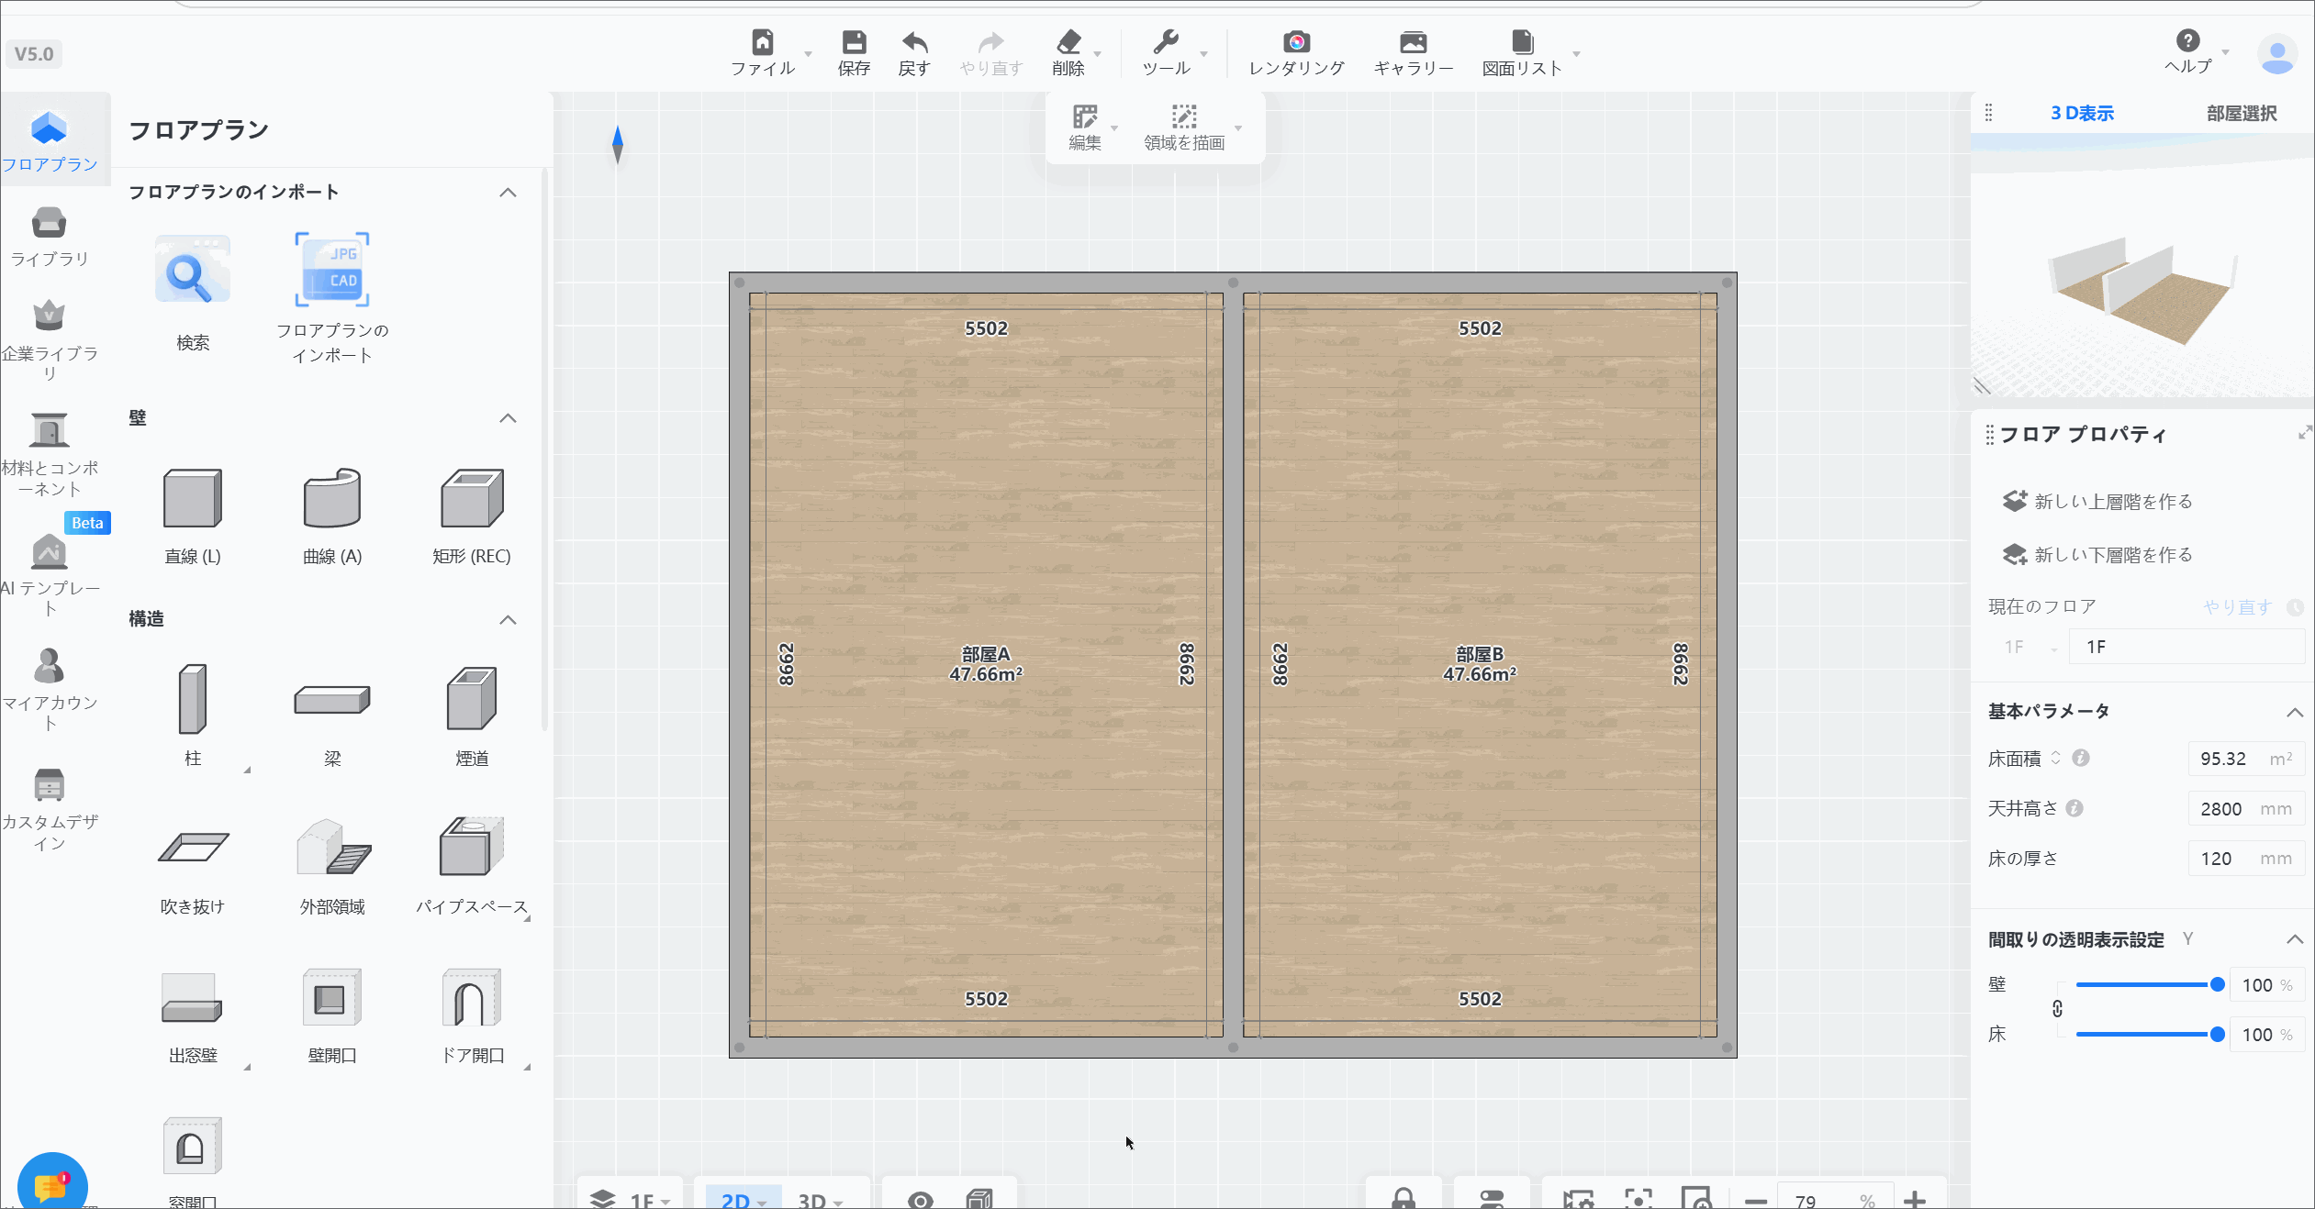Image resolution: width=2315 pixels, height=1209 pixels.
Task: Select the 直線 (L) straight wall tool
Action: pyautogui.click(x=193, y=516)
